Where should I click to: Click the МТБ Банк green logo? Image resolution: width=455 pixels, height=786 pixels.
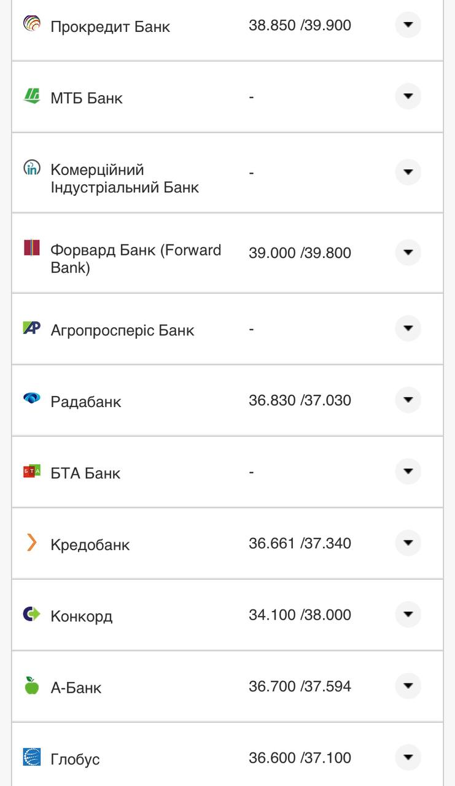tap(32, 96)
